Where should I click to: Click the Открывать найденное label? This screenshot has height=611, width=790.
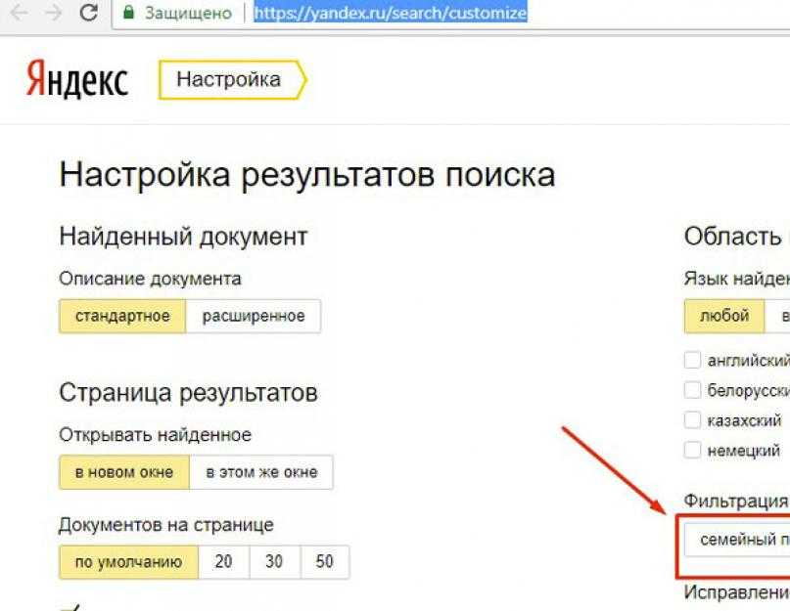pos(156,434)
